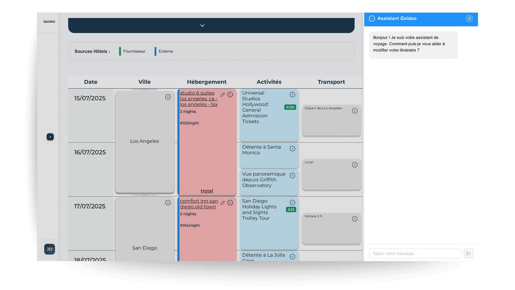Send the chat message
This screenshot has height=290, width=515.
[x=468, y=253]
